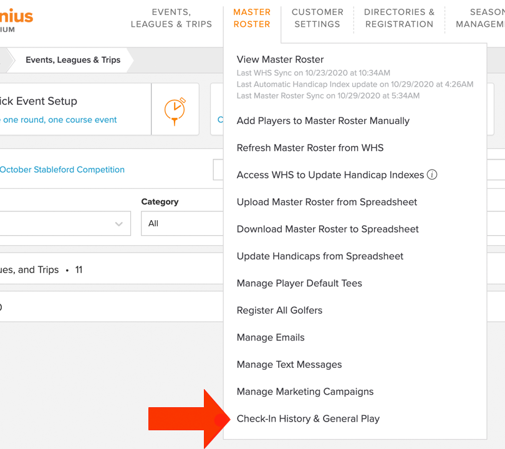Open the October Stableford Competition link
This screenshot has width=505, height=449.
pos(62,170)
